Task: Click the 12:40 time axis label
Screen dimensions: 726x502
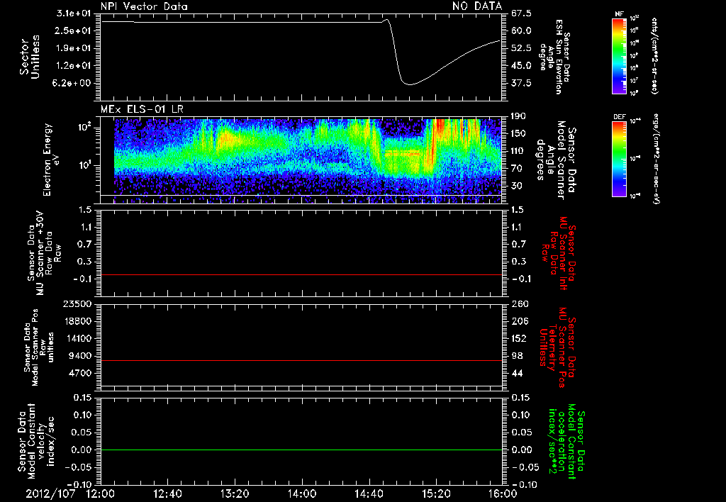Action: (167, 494)
